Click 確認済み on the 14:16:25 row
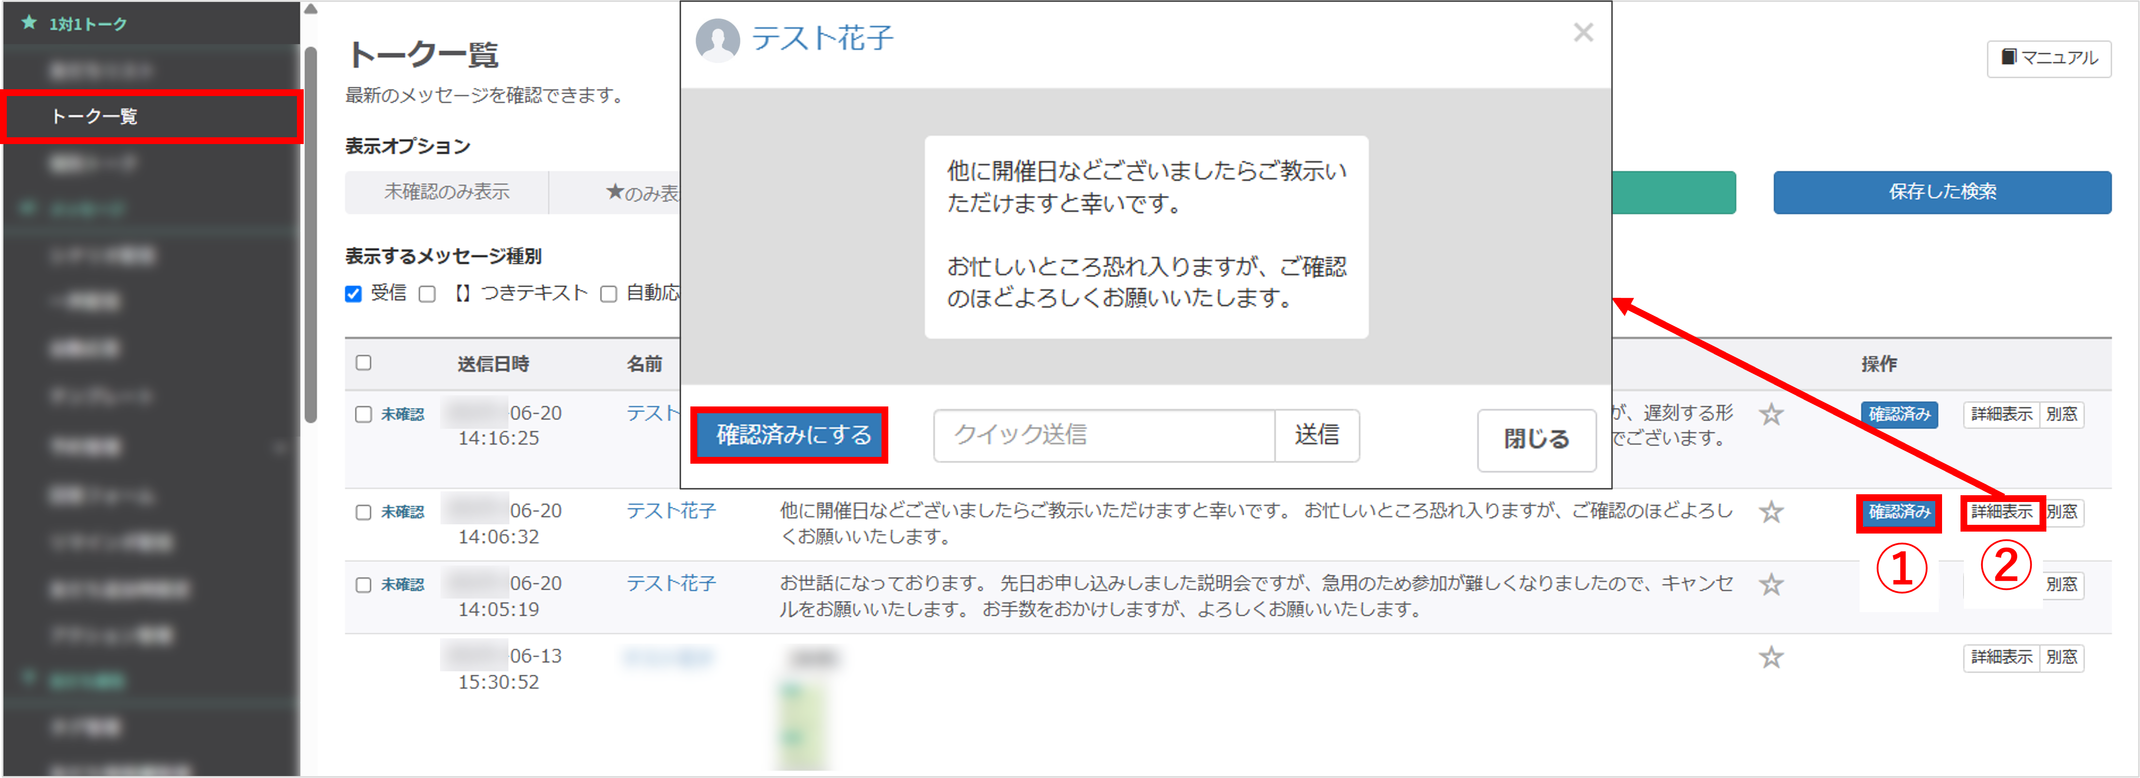 pyautogui.click(x=1899, y=414)
